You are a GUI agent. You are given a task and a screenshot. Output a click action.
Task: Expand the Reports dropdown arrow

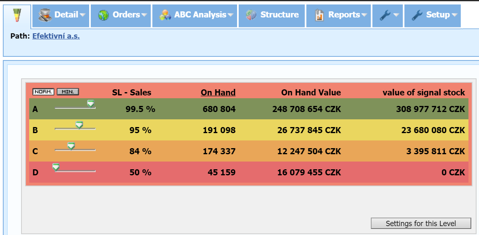point(364,15)
